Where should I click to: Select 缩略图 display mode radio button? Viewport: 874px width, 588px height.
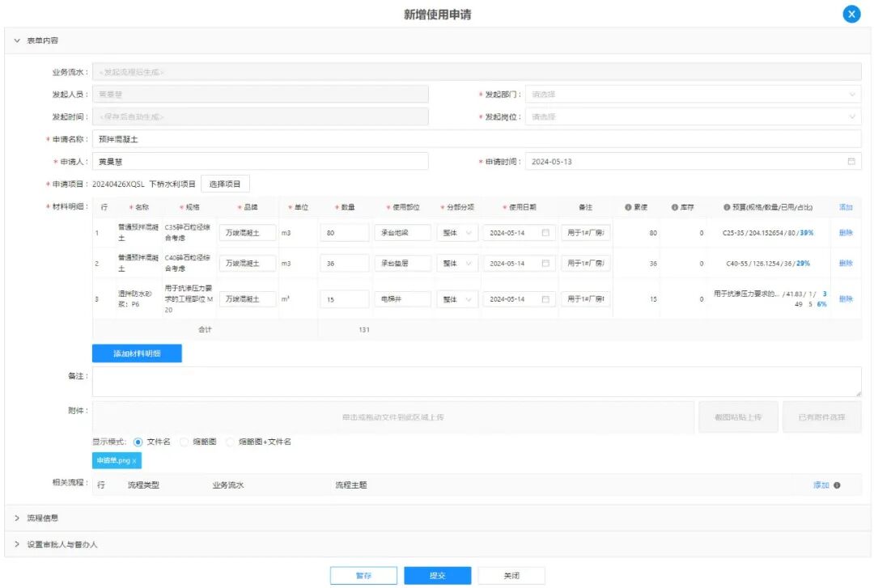click(x=184, y=442)
